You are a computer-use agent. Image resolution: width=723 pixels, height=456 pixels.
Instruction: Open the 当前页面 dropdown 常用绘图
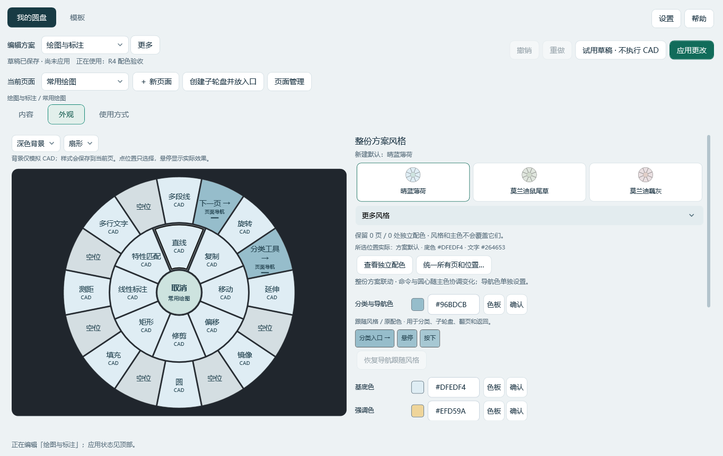pos(85,82)
